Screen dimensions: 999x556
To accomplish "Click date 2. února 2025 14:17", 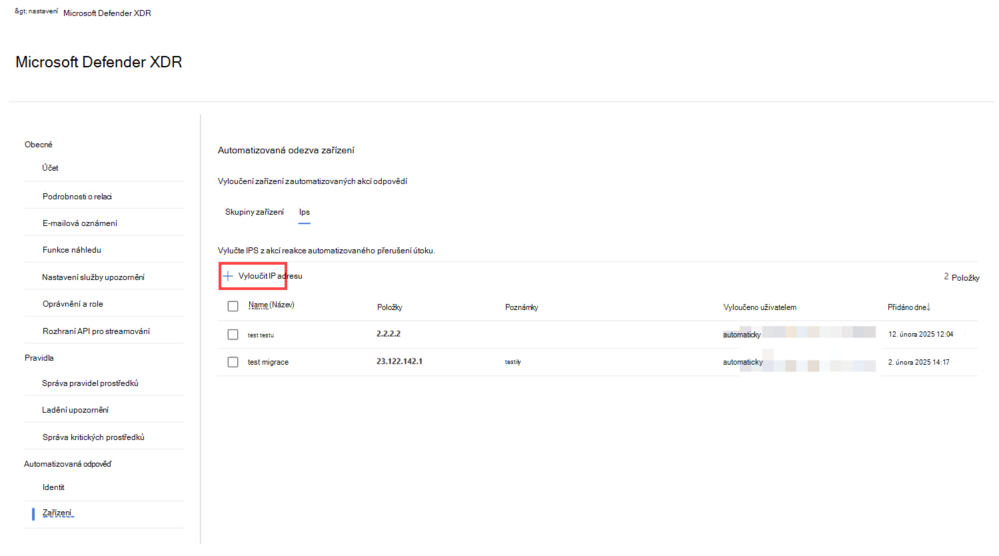I will (x=919, y=362).
